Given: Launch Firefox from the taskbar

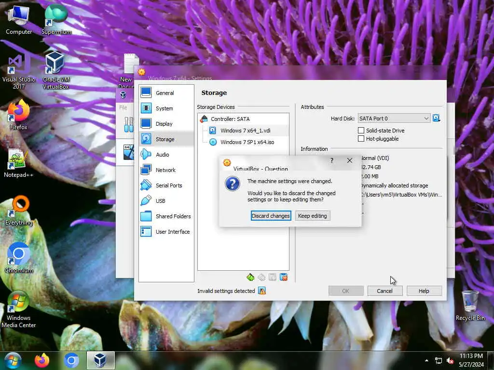Looking at the screenshot, I should pos(42,360).
